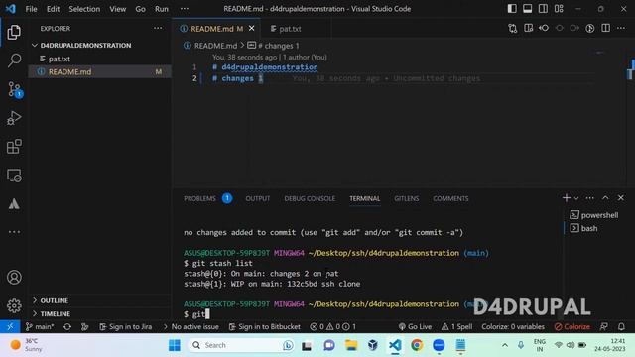
Task: Click Sign in to Bitbucket
Action: pos(265,326)
